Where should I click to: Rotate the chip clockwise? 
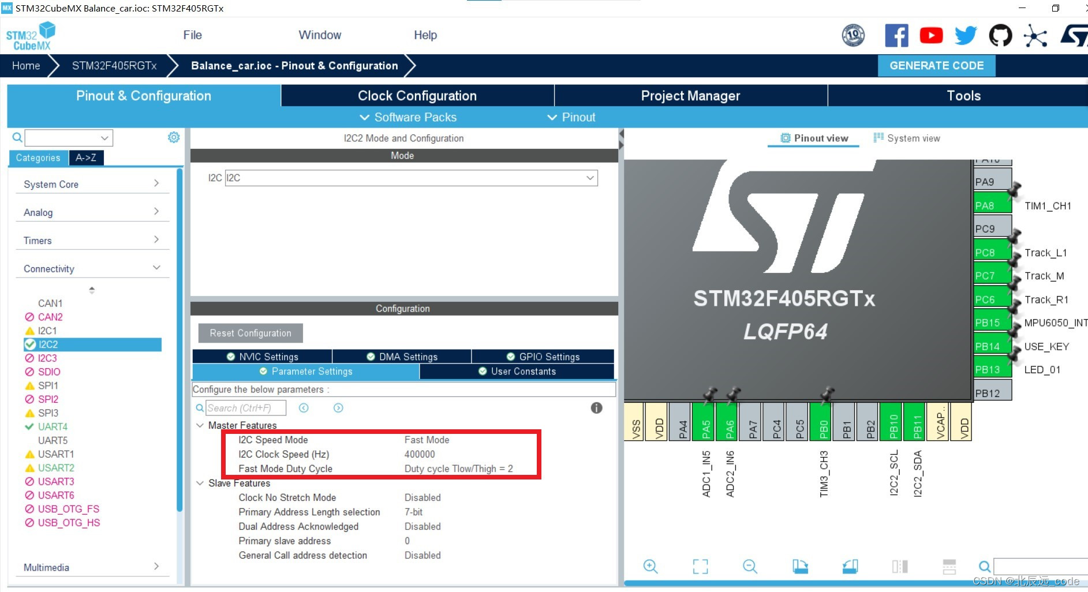point(800,567)
